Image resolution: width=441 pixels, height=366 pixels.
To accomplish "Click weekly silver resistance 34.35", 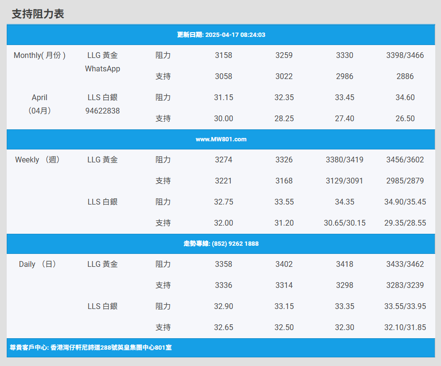I will tap(345, 202).
